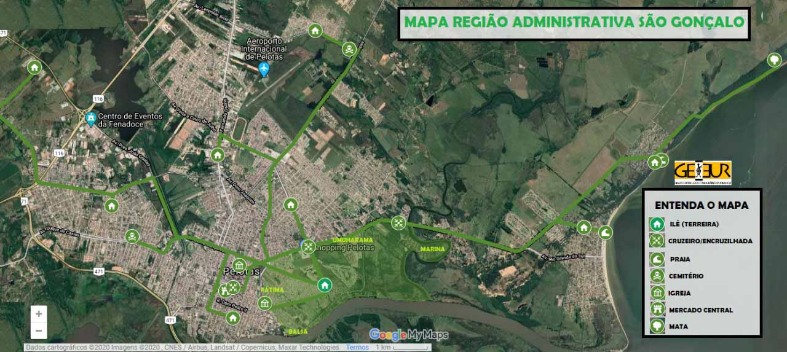Click the GEEUR logo image
The height and width of the screenshot is (352, 787).
pyautogui.click(x=702, y=173)
